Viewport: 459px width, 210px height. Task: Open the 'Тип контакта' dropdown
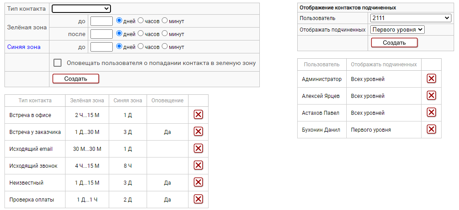coord(81,8)
